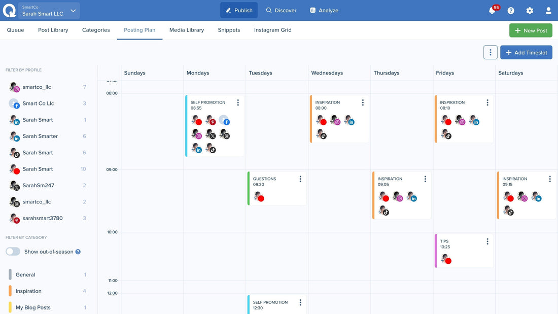Switch to the Queue tab
558x314 pixels.
click(x=16, y=30)
